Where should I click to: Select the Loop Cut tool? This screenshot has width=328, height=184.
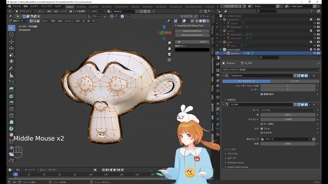(x=11, y=109)
